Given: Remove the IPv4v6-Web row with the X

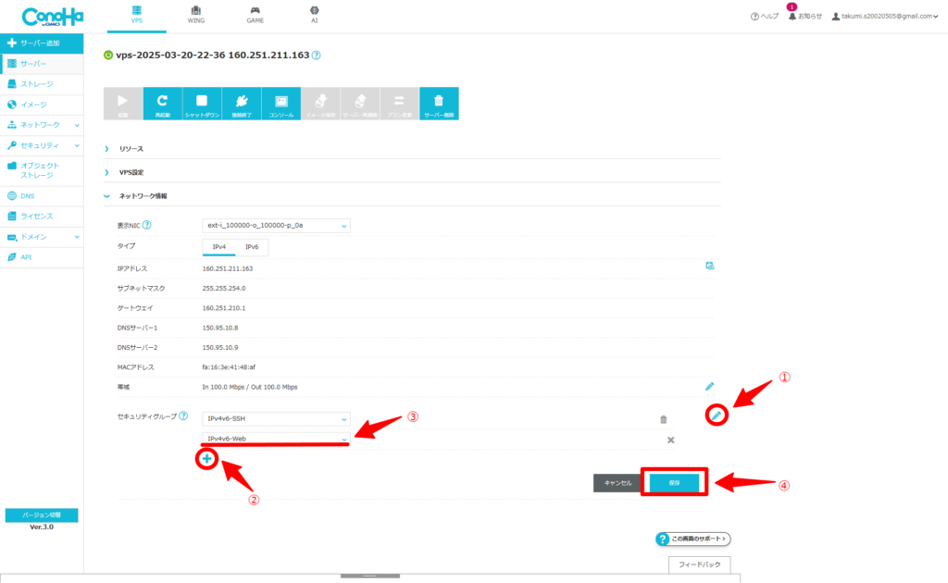Looking at the screenshot, I should (x=670, y=440).
